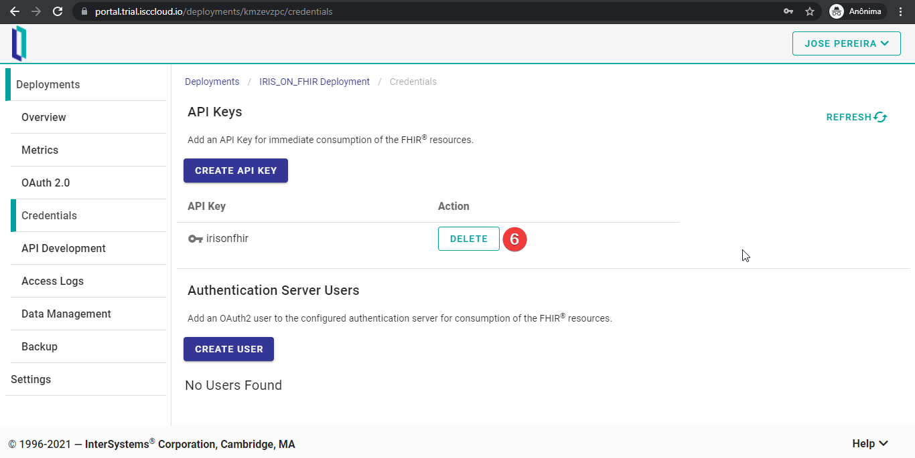The width and height of the screenshot is (915, 458).
Task: Open the Metrics sidebar item
Action: 88,150
